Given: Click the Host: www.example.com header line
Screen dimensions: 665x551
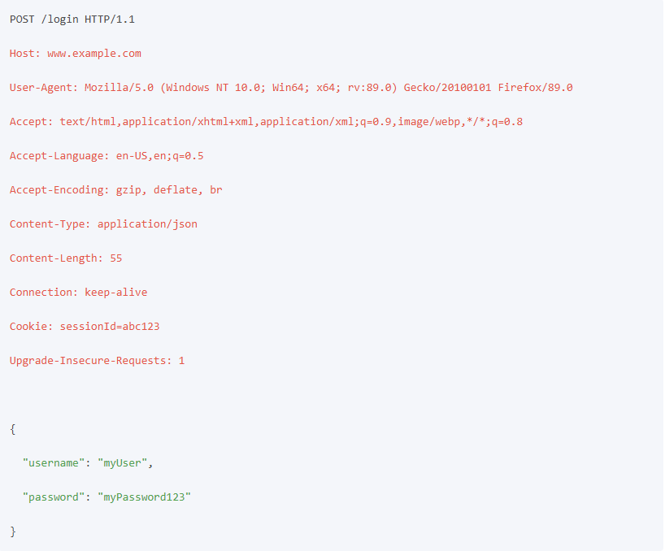Looking at the screenshot, I should [76, 54].
